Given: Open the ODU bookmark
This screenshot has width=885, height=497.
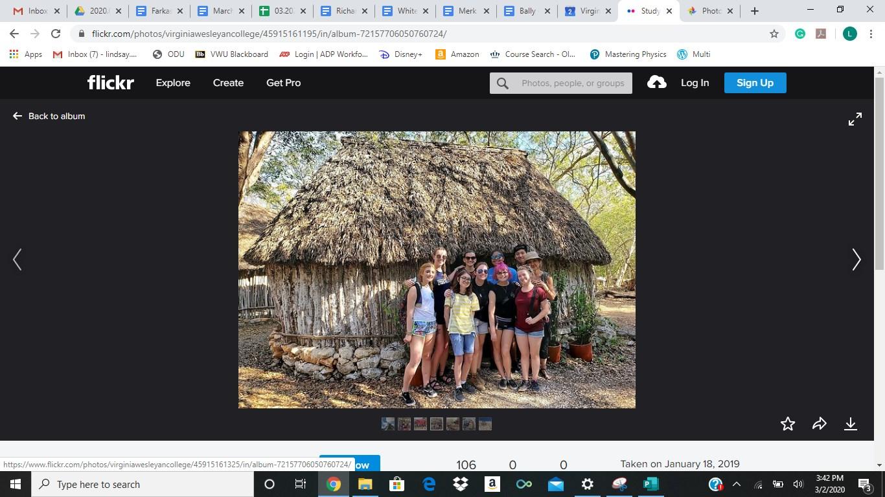Looking at the screenshot, I should [x=168, y=54].
